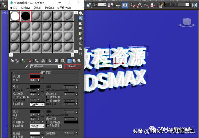
Task: Toggle Show Shaded Material in Viewport icon
Action: click(x=63, y=61)
